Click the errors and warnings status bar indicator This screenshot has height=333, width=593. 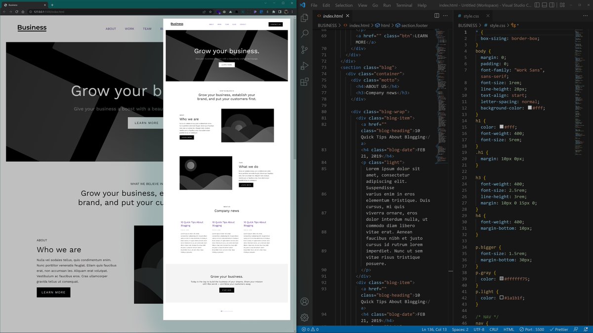point(310,329)
